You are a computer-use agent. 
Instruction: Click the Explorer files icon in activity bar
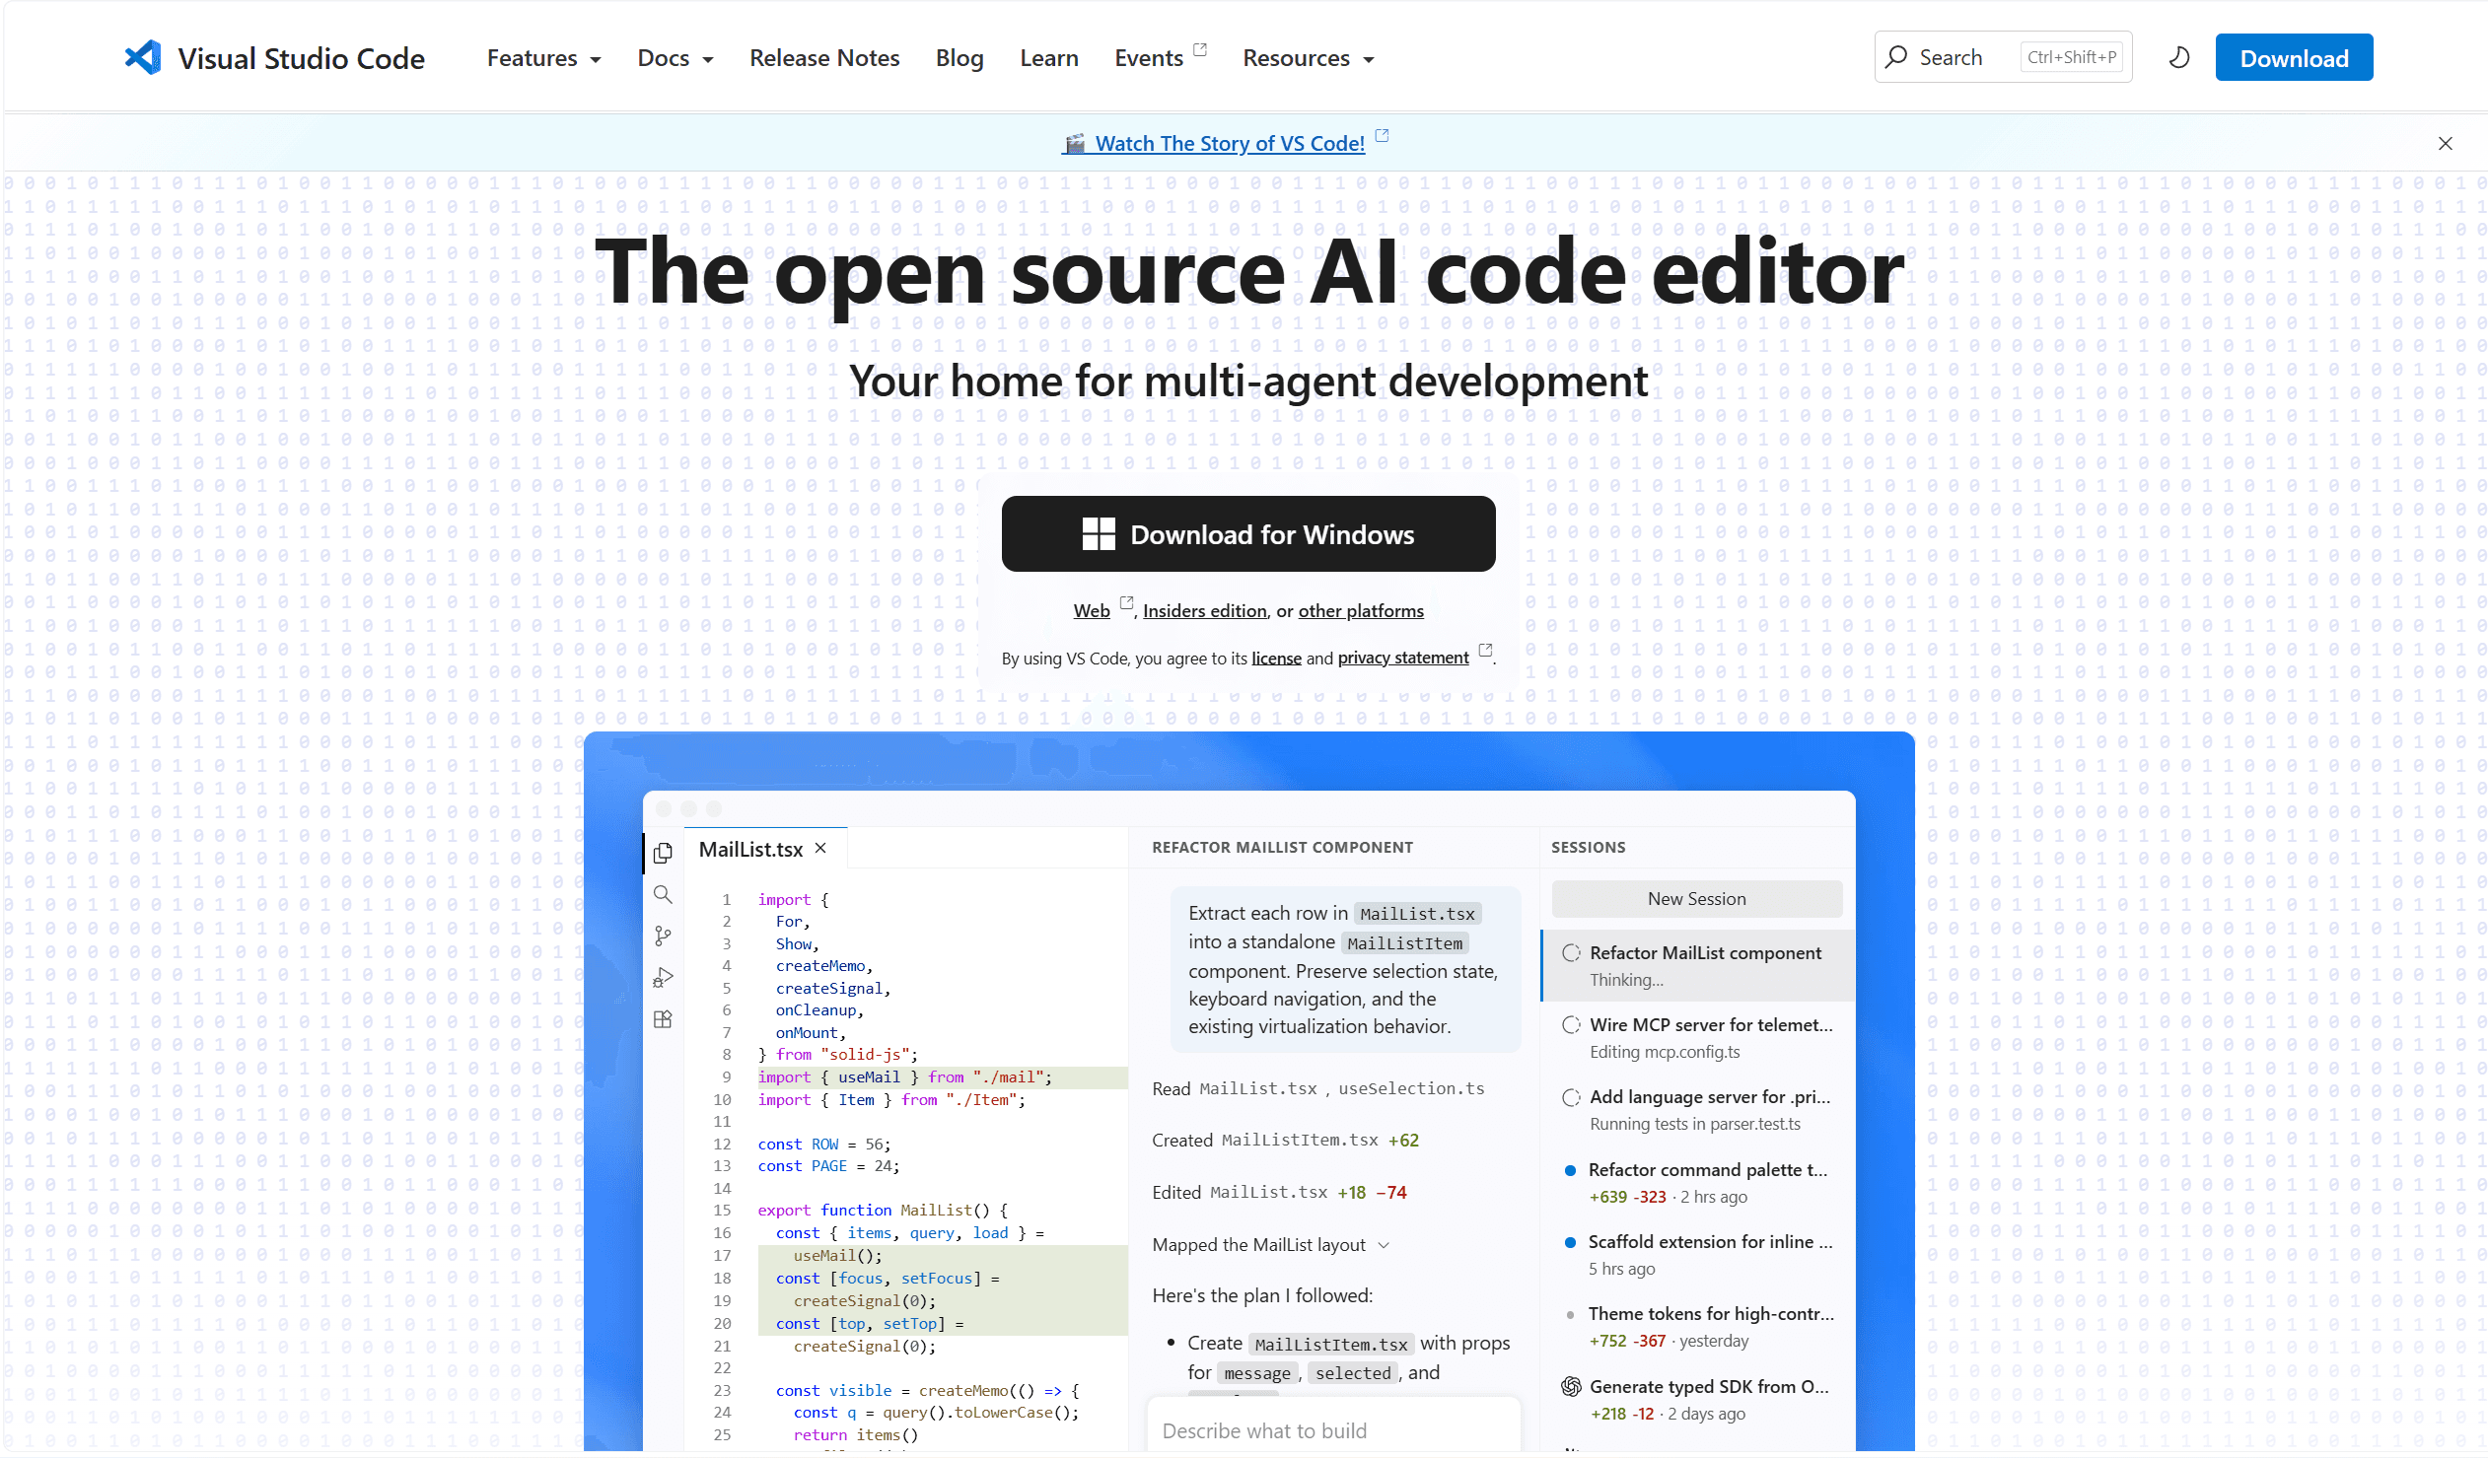663,853
